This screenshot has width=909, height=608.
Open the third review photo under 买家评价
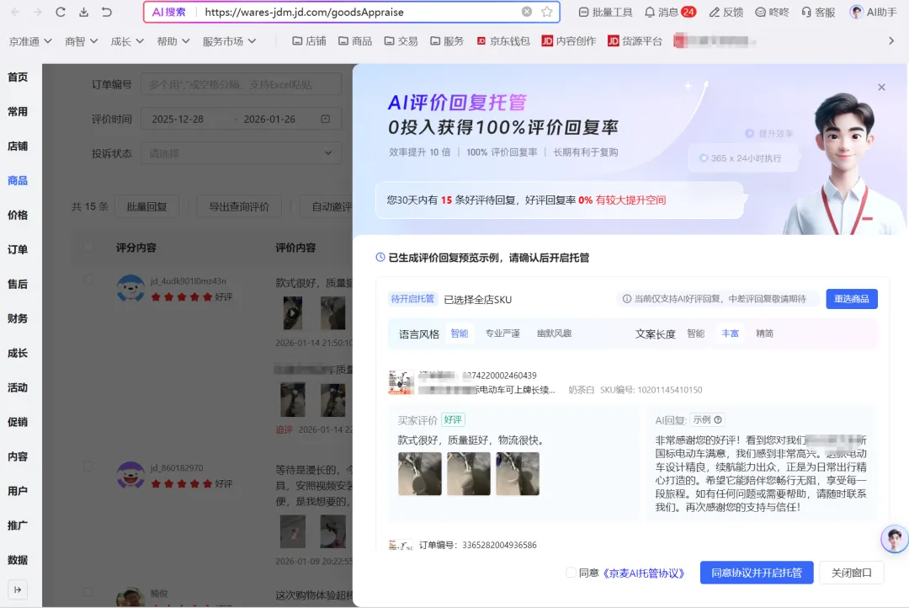click(518, 473)
